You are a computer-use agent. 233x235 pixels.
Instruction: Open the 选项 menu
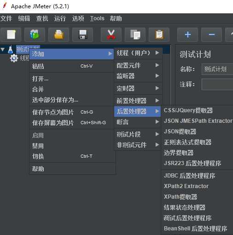(x=78, y=18)
